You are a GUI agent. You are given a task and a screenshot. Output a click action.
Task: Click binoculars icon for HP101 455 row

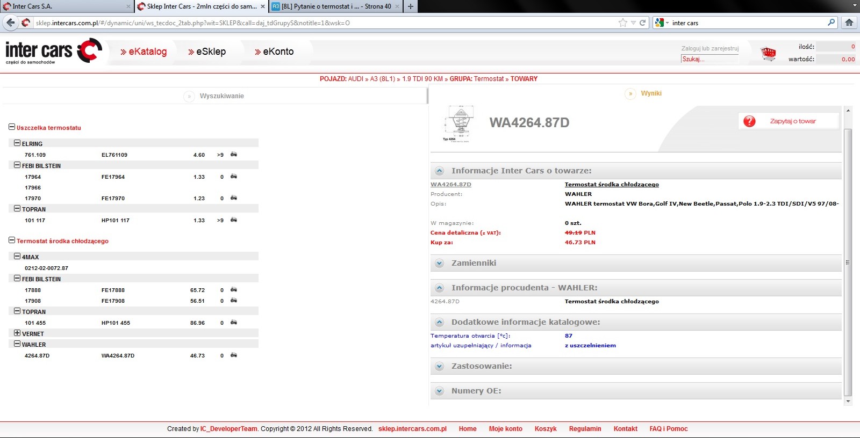pos(234,323)
